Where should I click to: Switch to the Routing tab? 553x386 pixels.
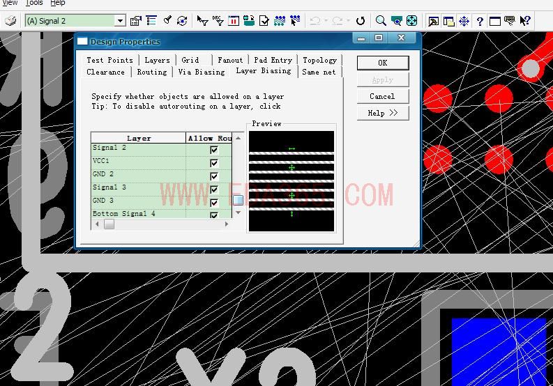click(151, 72)
